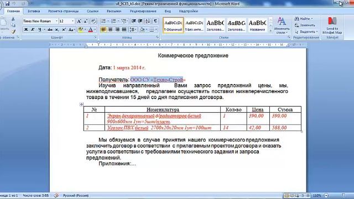The image size is (354, 199).
Task: Open the Рассылки tab
Action: (x=114, y=11)
